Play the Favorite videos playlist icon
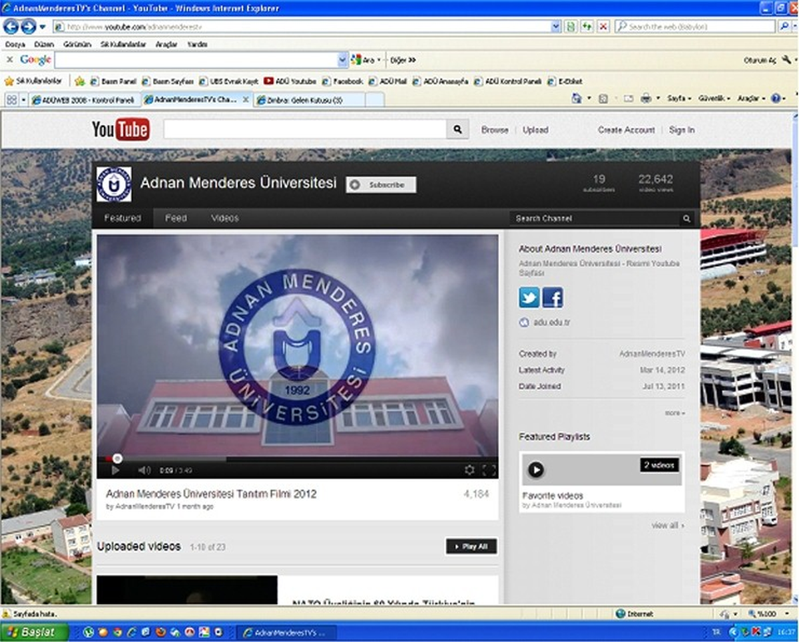 [535, 470]
